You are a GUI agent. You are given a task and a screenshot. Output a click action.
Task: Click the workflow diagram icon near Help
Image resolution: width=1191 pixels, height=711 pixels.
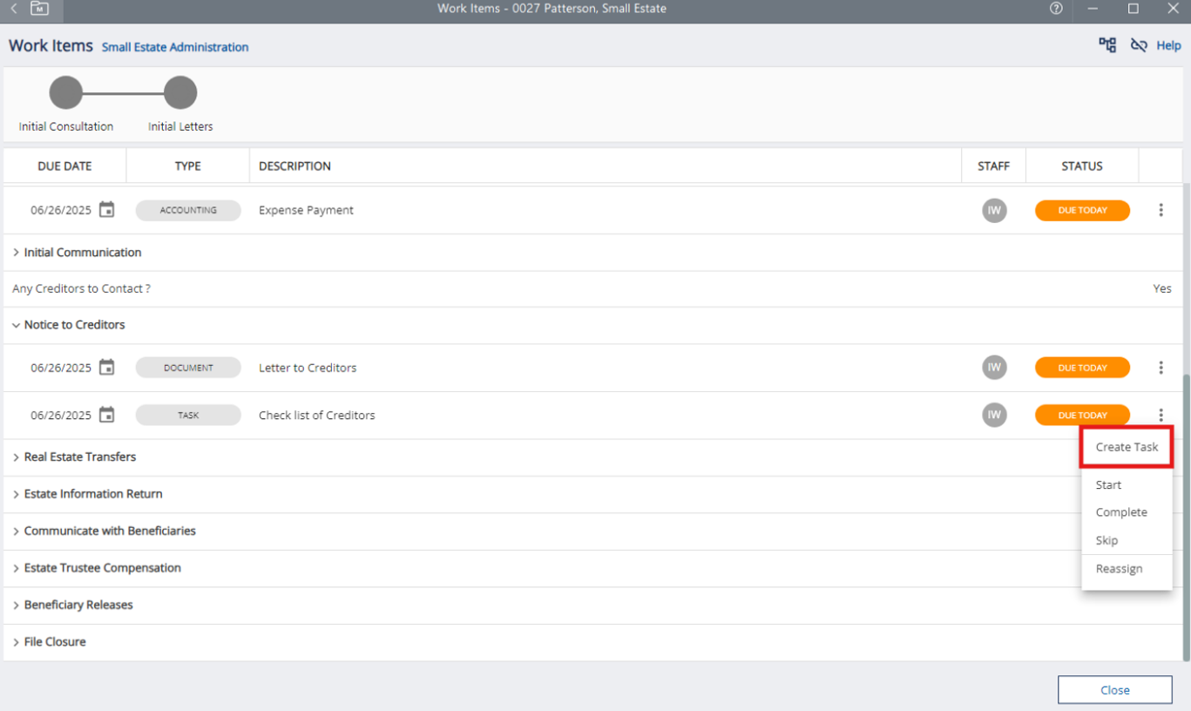point(1107,45)
